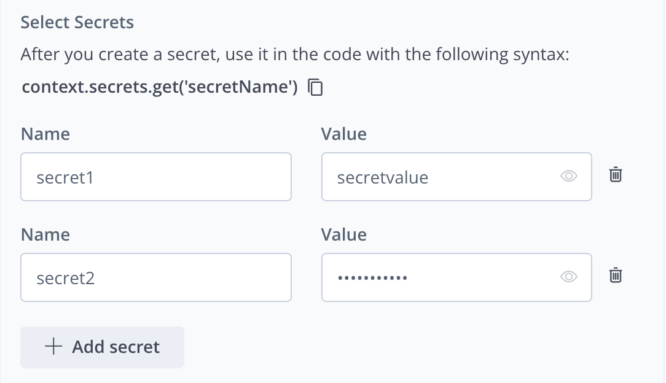Focus the secret2 name input field

click(156, 277)
